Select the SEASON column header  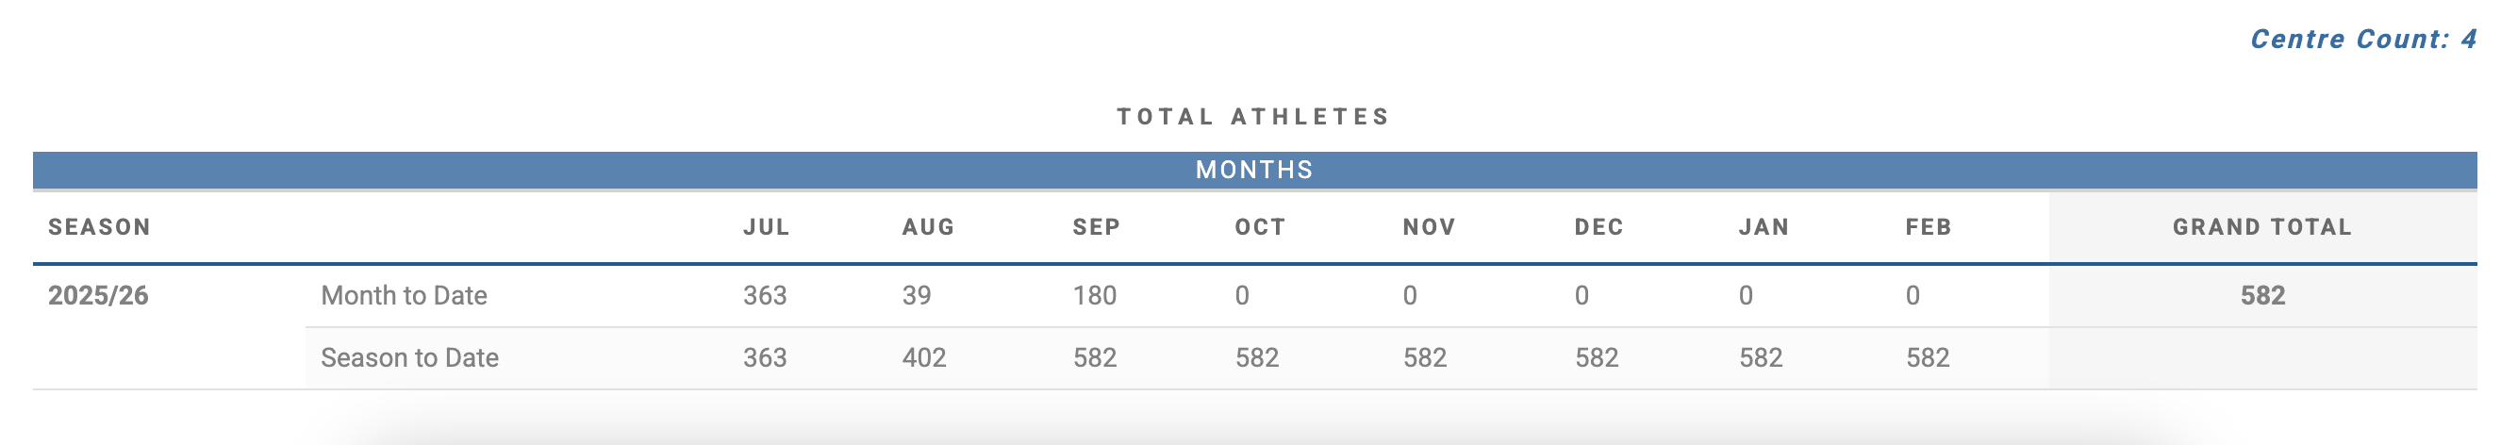click(100, 227)
